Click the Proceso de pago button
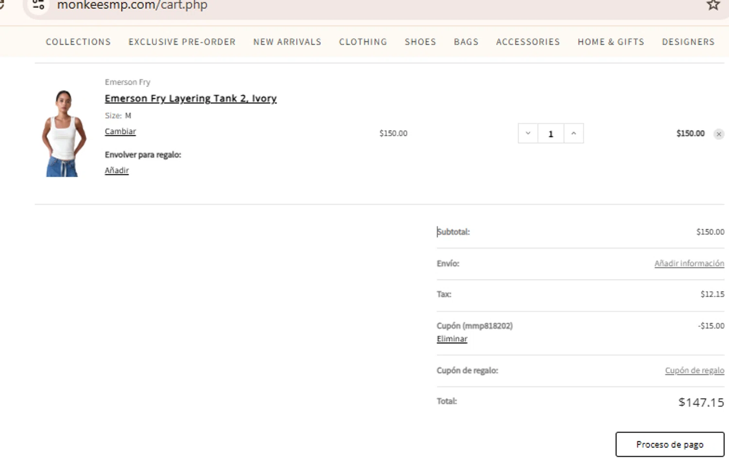The height and width of the screenshot is (469, 729). (x=670, y=444)
